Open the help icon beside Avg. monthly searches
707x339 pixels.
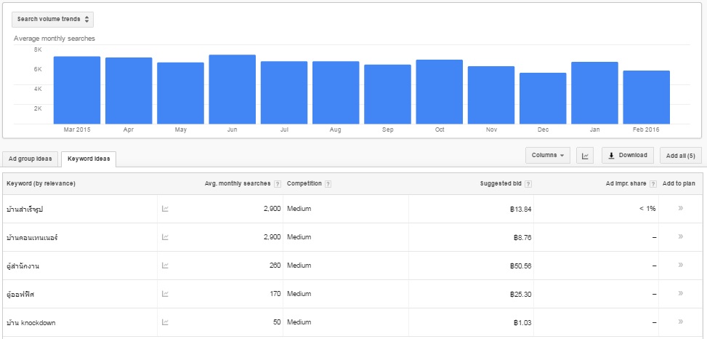click(x=277, y=184)
